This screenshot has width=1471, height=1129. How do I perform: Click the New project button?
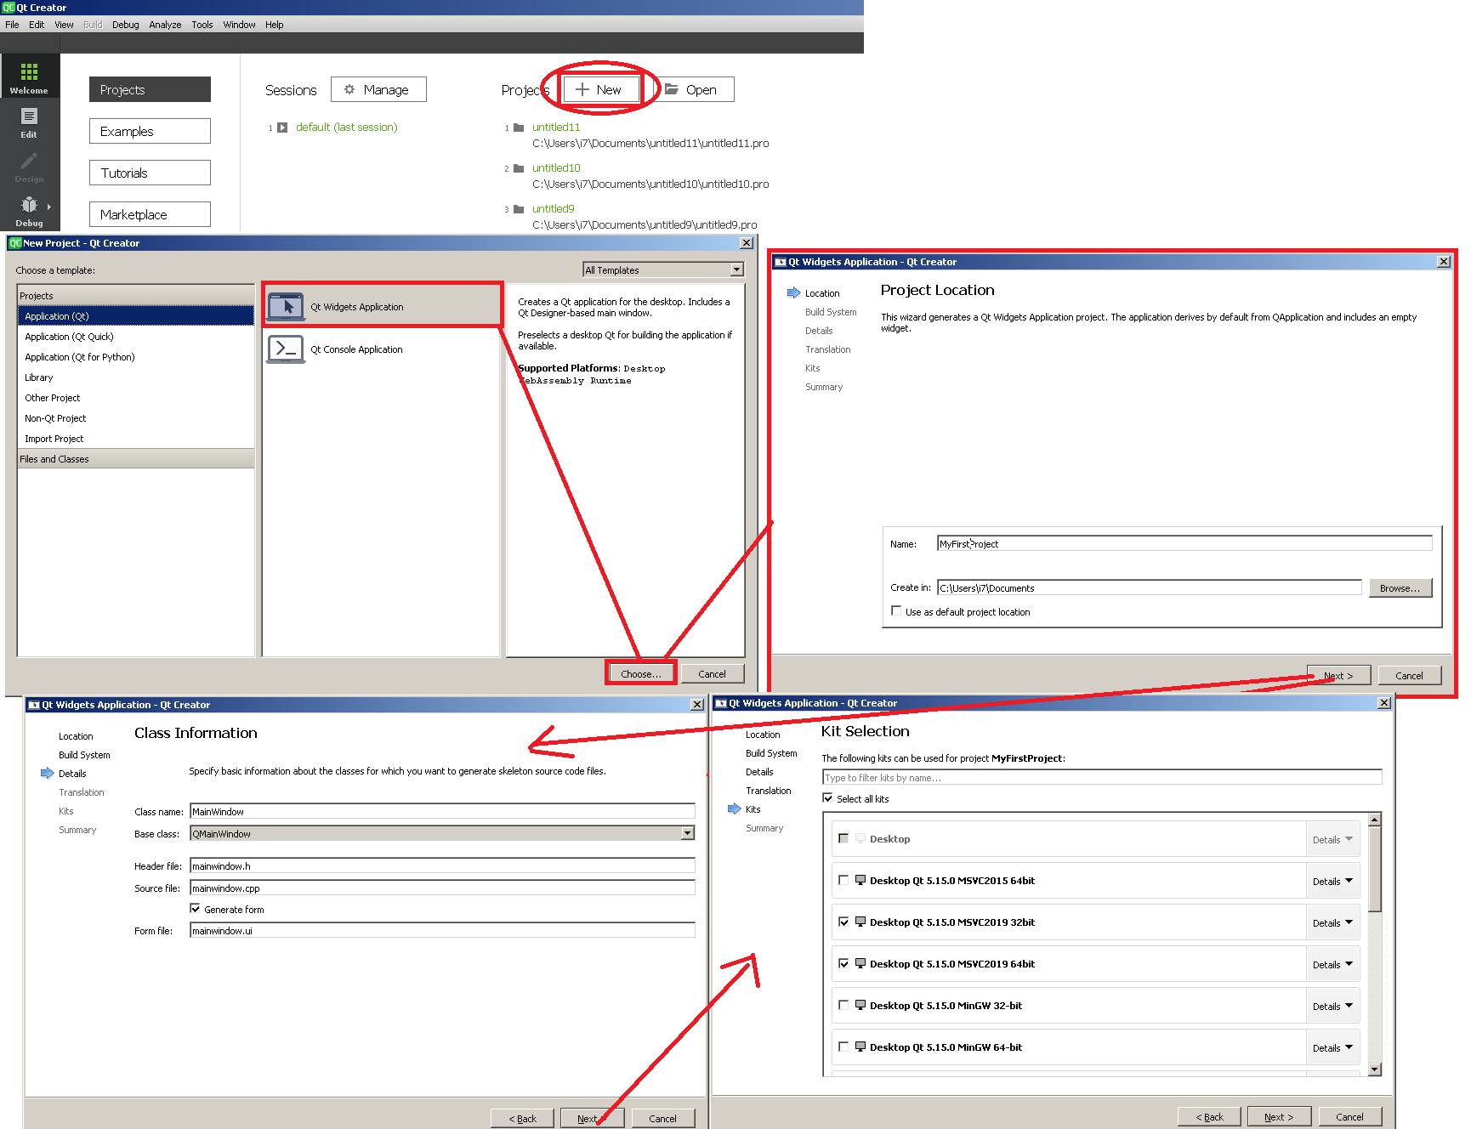pos(601,89)
